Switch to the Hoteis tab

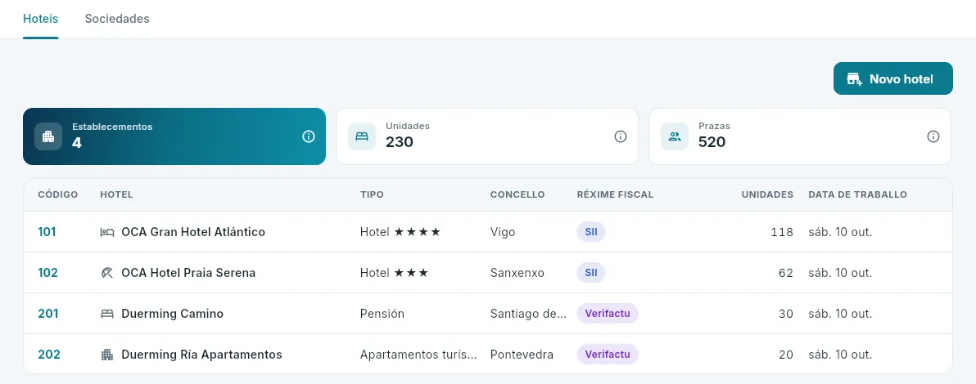pos(40,19)
